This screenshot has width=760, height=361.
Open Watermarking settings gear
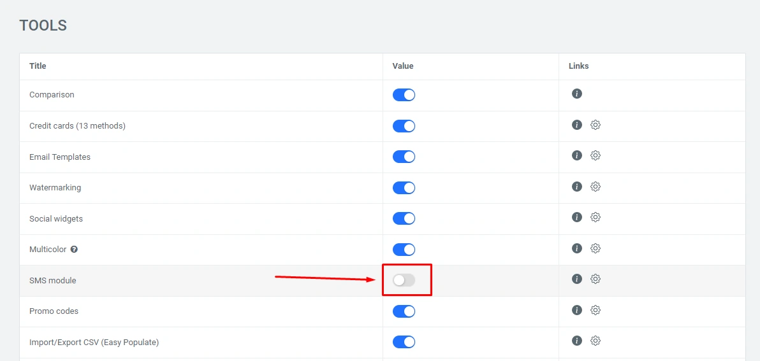pyautogui.click(x=596, y=187)
